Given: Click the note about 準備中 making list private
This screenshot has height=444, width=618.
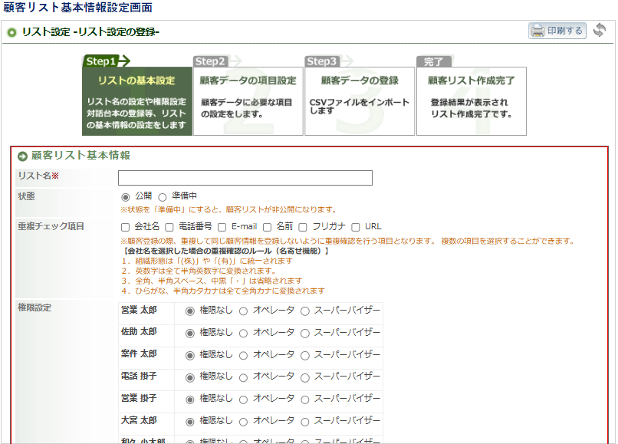Looking at the screenshot, I should (x=229, y=210).
